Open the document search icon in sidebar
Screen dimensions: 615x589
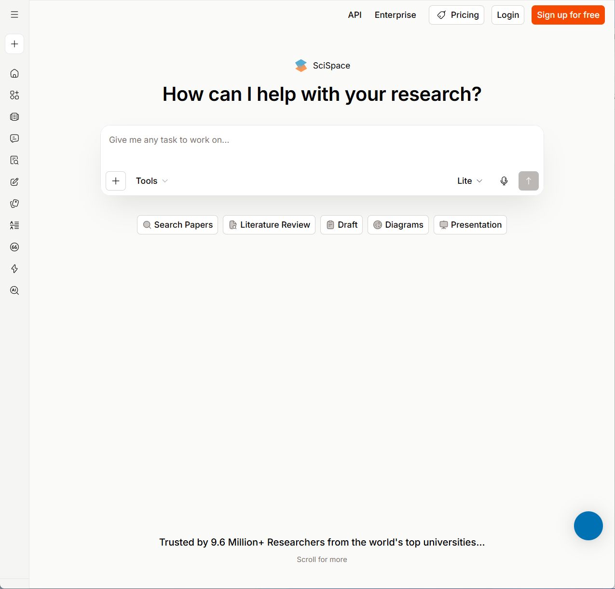(14, 160)
